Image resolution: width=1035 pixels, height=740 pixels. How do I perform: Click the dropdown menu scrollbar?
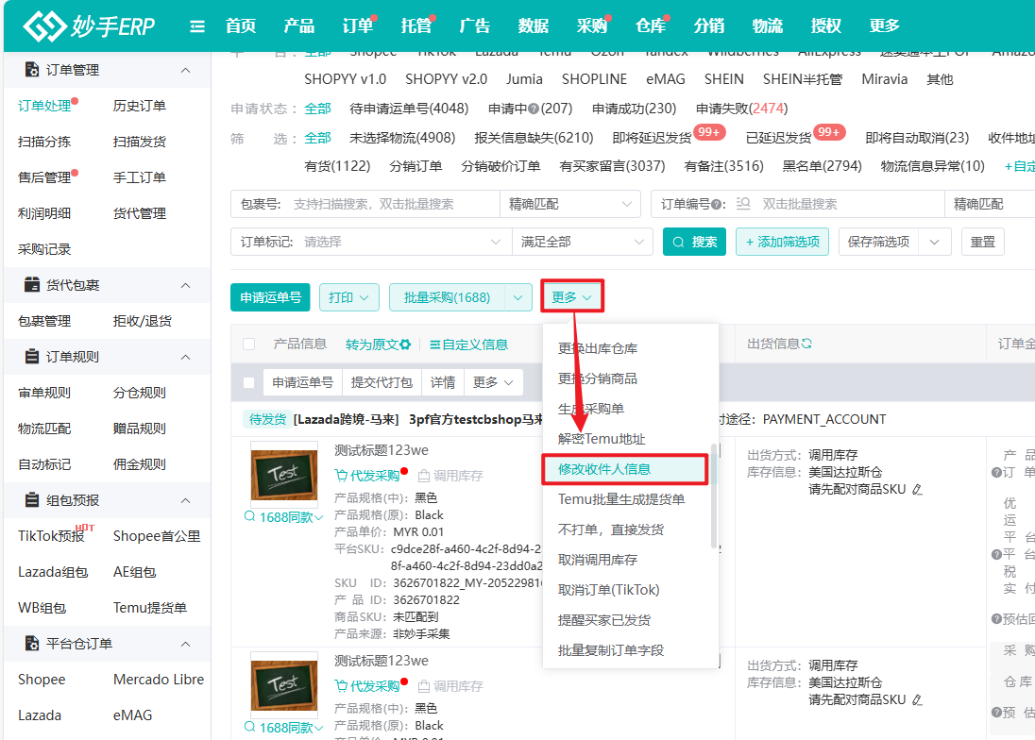(x=714, y=496)
